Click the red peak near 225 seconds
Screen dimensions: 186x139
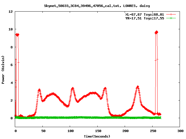138,87
